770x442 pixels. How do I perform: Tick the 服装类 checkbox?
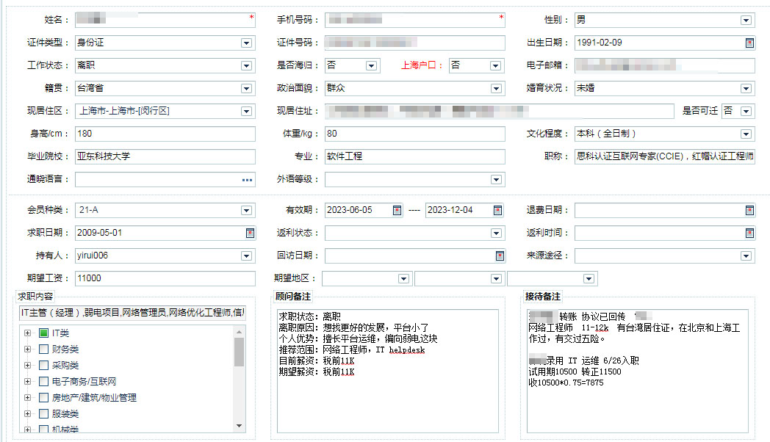(43, 414)
